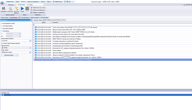This screenshot has height=110, width=192.
Task: Click info icon of 'Ответ модема' row
Action: pos(36,51)
